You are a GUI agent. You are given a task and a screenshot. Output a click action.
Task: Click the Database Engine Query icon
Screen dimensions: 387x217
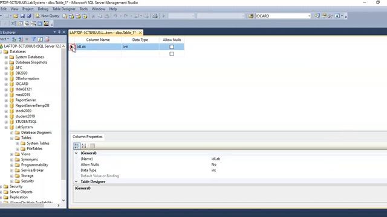pyautogui.click(x=65, y=16)
